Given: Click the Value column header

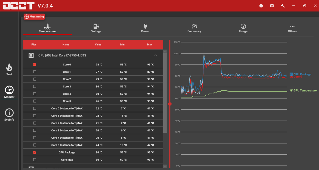Looking at the screenshot, I should (98, 44).
